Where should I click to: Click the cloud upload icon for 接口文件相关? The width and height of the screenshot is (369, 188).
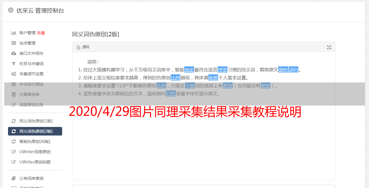[x=13, y=53]
